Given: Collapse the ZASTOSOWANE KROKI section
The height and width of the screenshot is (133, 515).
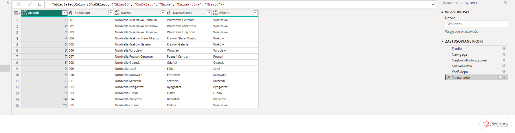Looking at the screenshot, I should (x=442, y=41).
